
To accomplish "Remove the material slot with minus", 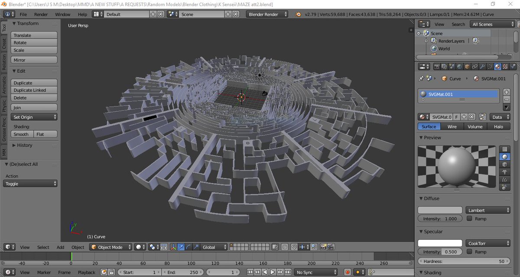I will coord(507,99).
